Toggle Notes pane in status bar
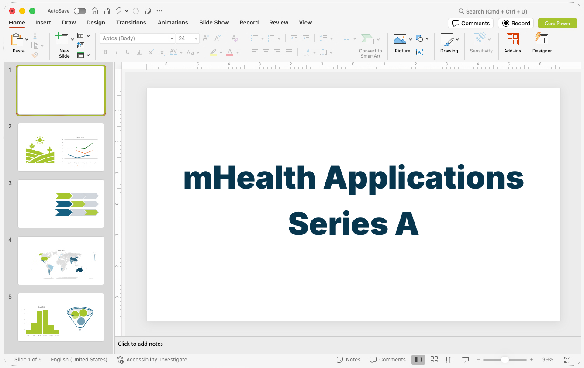The image size is (584, 368). (349, 360)
